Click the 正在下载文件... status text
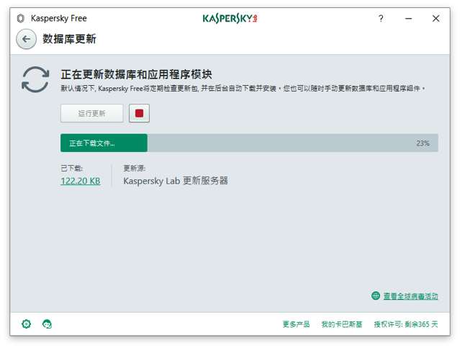 pyautogui.click(x=92, y=143)
